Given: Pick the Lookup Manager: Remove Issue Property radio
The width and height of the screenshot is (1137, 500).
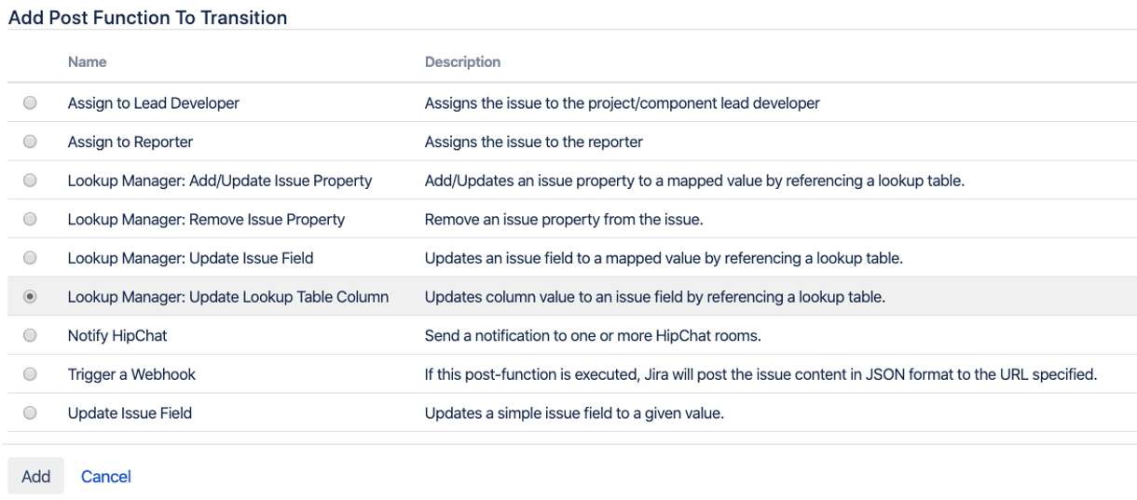Looking at the screenshot, I should click(30, 220).
